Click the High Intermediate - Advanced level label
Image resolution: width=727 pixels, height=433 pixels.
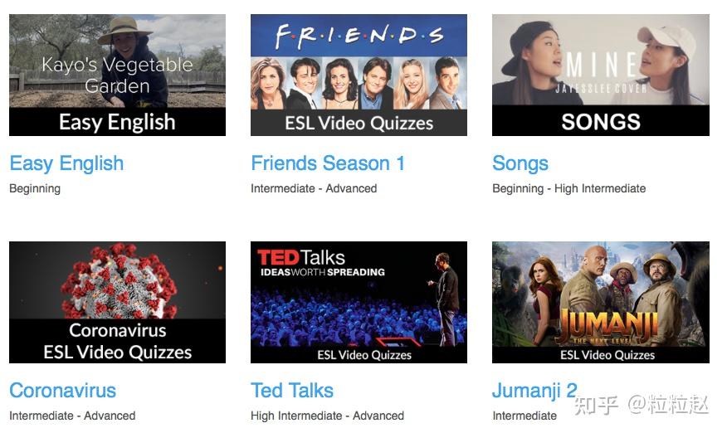pyautogui.click(x=327, y=416)
